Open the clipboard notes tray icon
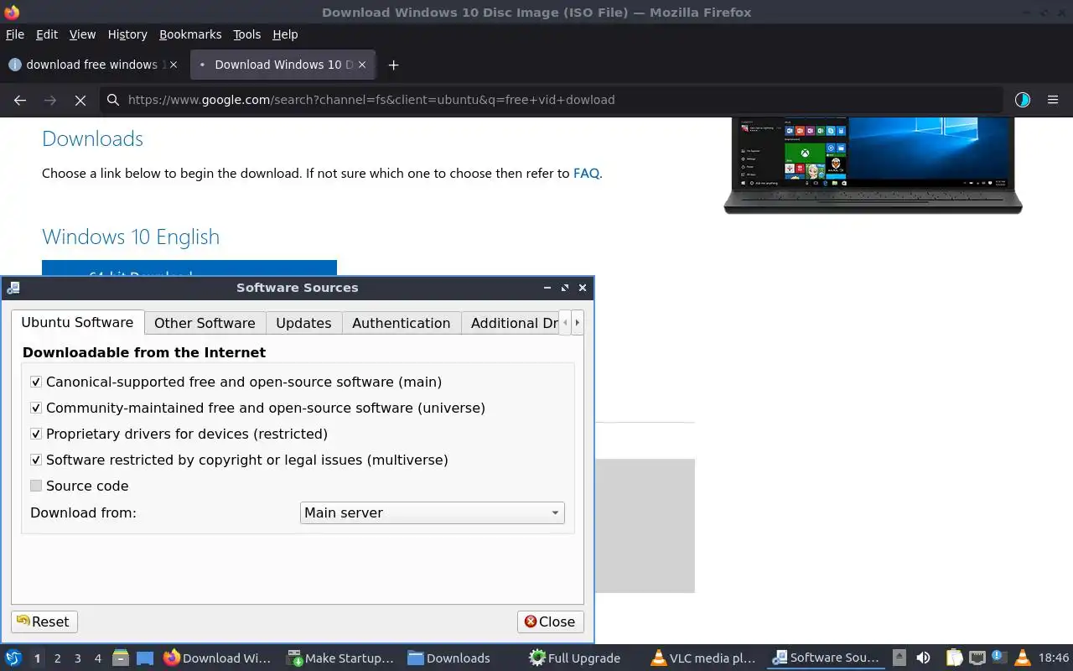 coord(954,658)
